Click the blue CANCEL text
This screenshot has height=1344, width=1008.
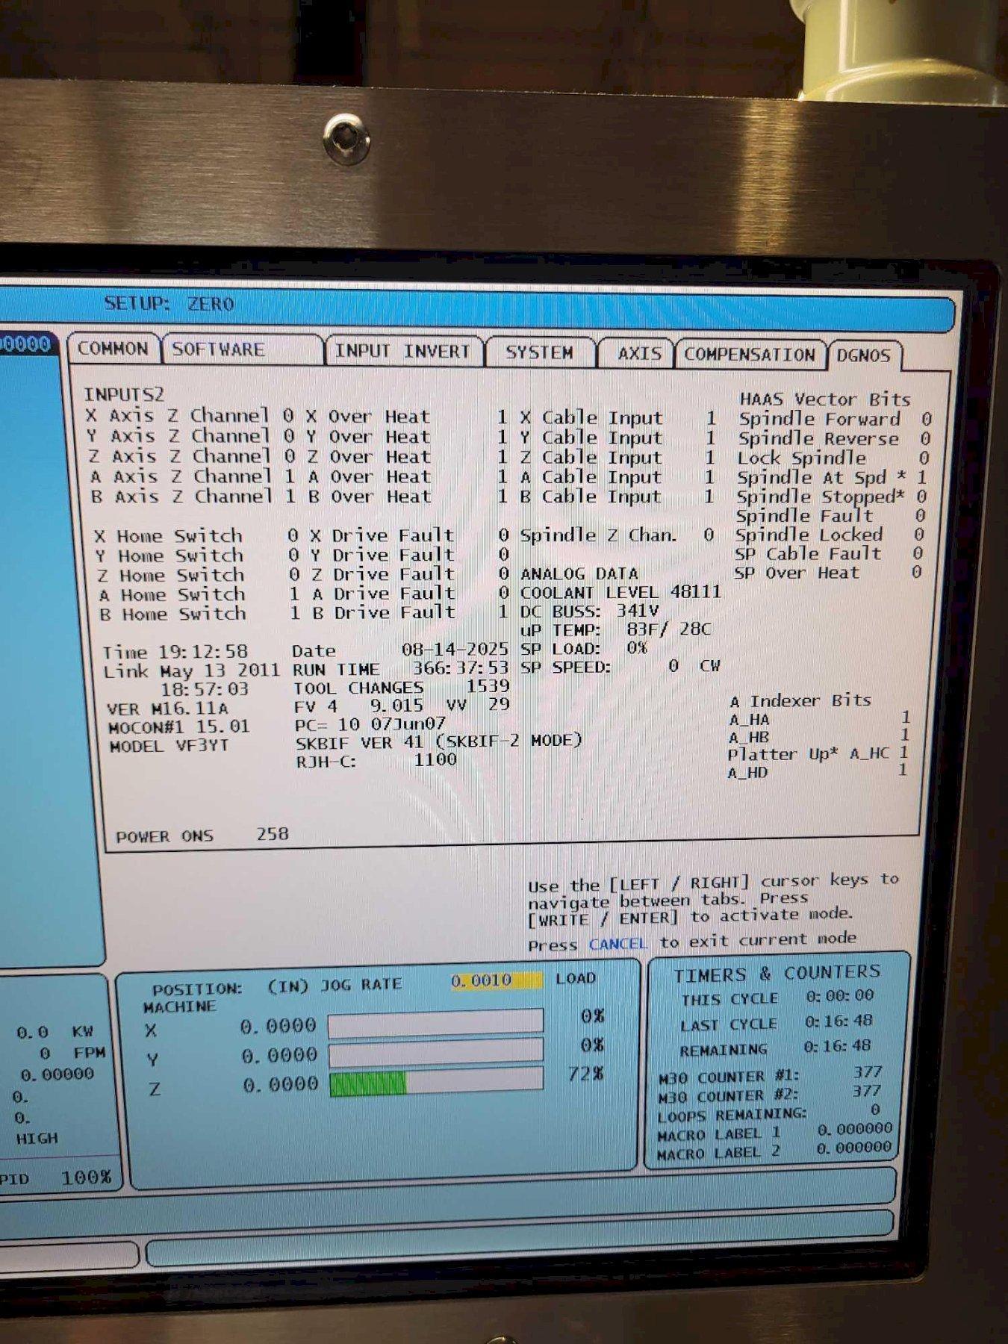pos(617,944)
